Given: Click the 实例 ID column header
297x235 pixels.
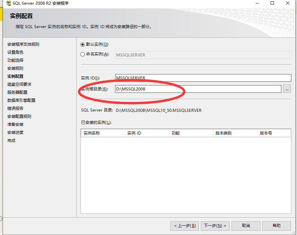Looking at the screenshot, I should point(147,133).
